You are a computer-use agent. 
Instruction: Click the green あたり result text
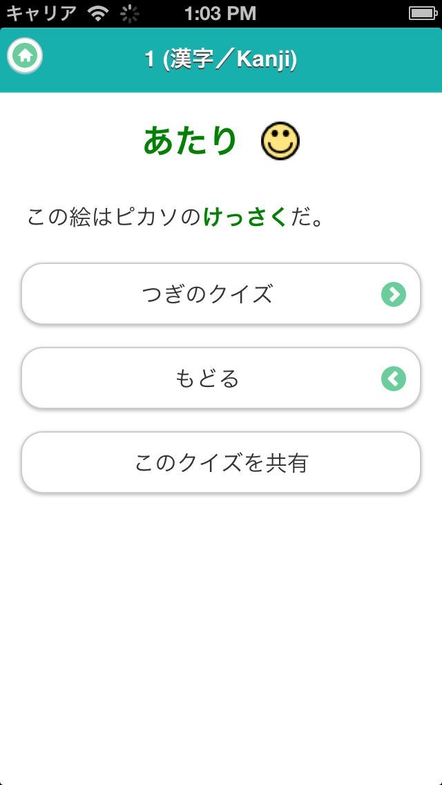coord(190,141)
